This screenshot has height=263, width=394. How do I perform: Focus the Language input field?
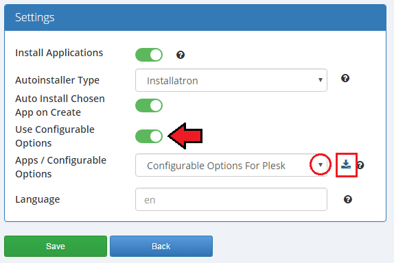231,199
